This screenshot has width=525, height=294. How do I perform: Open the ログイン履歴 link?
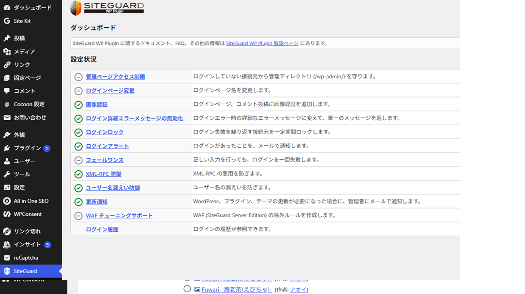tap(102, 229)
